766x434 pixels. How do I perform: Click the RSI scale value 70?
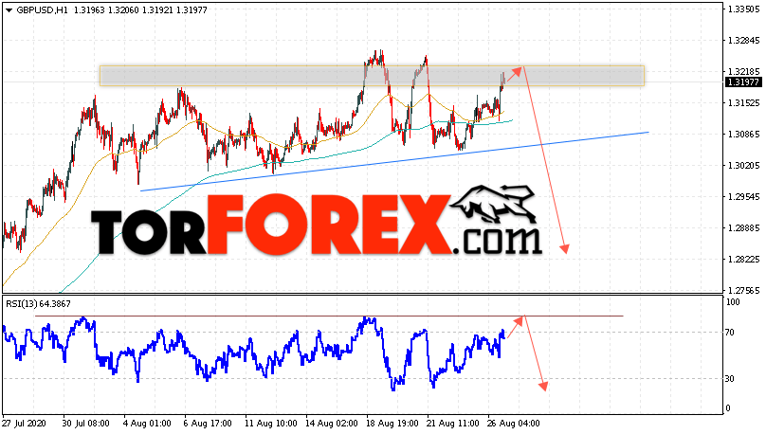point(730,333)
